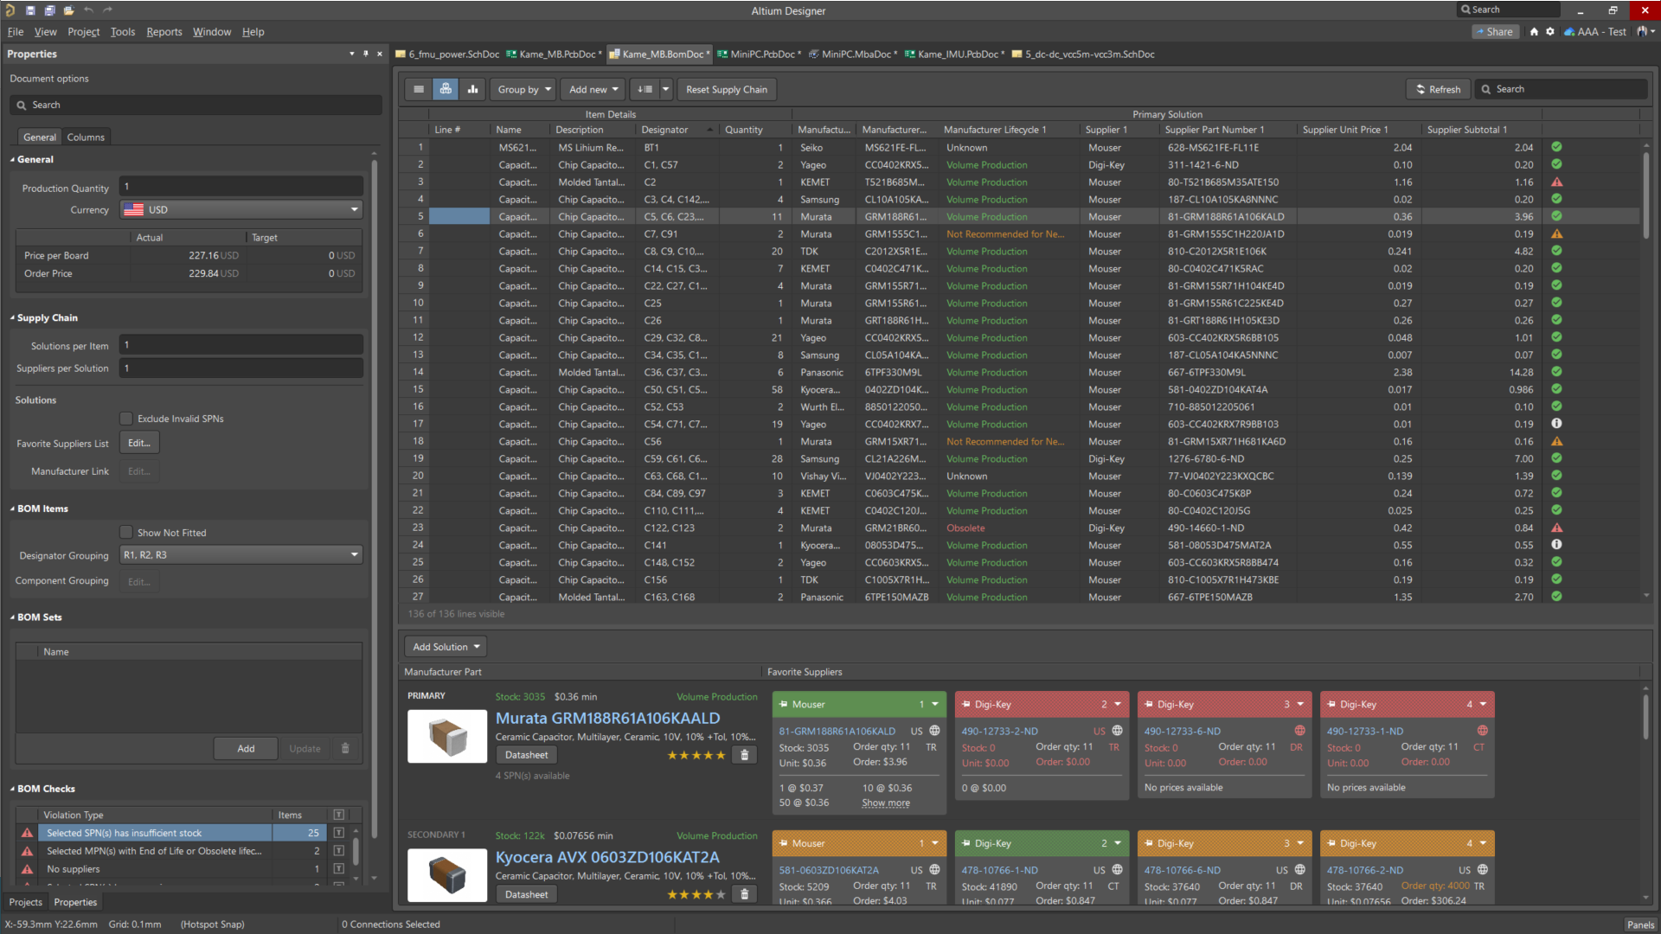1661x934 pixels.
Task: Click the external link icon beside 81-GRM188R61A106KALD
Action: (934, 730)
